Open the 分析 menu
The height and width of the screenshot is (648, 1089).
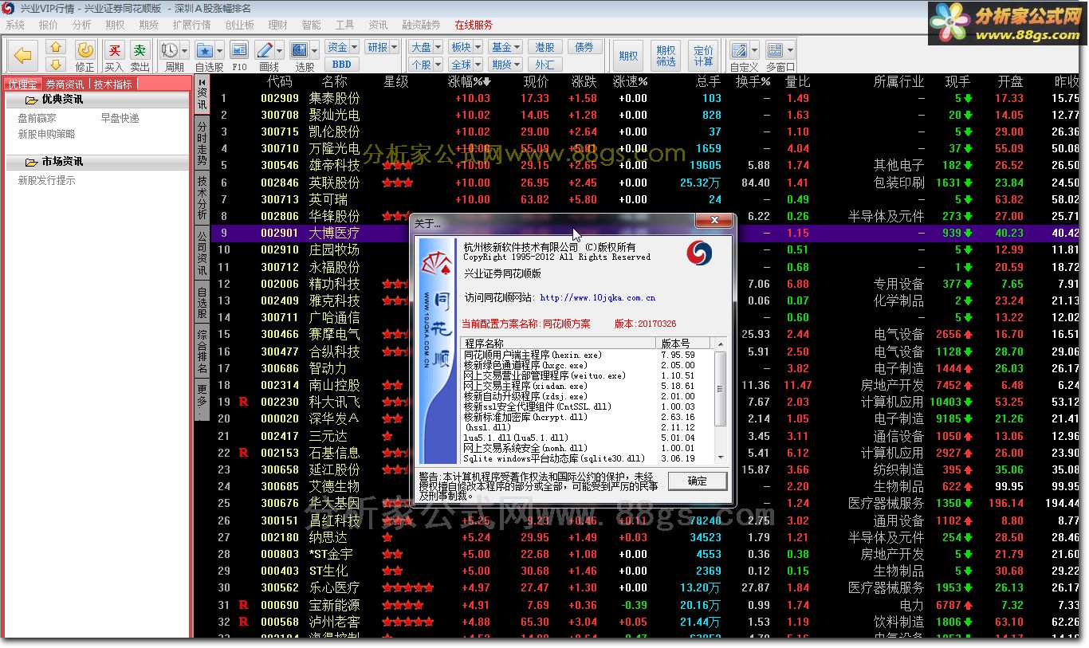click(82, 25)
